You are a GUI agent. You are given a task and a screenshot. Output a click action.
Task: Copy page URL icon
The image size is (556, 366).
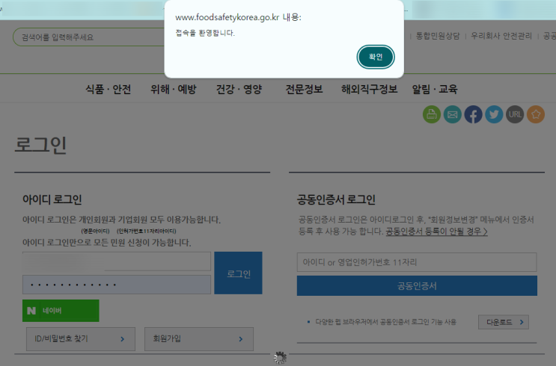pyautogui.click(x=515, y=114)
